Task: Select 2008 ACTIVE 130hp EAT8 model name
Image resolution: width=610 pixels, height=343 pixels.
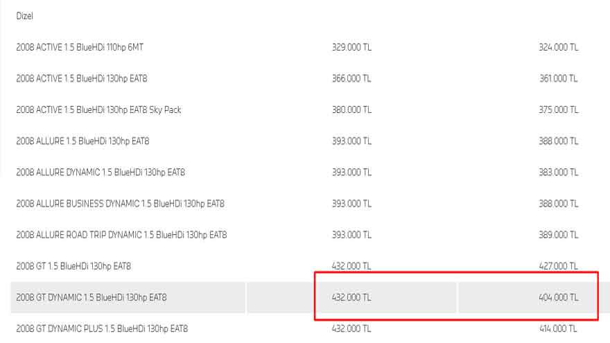Action: (82, 78)
